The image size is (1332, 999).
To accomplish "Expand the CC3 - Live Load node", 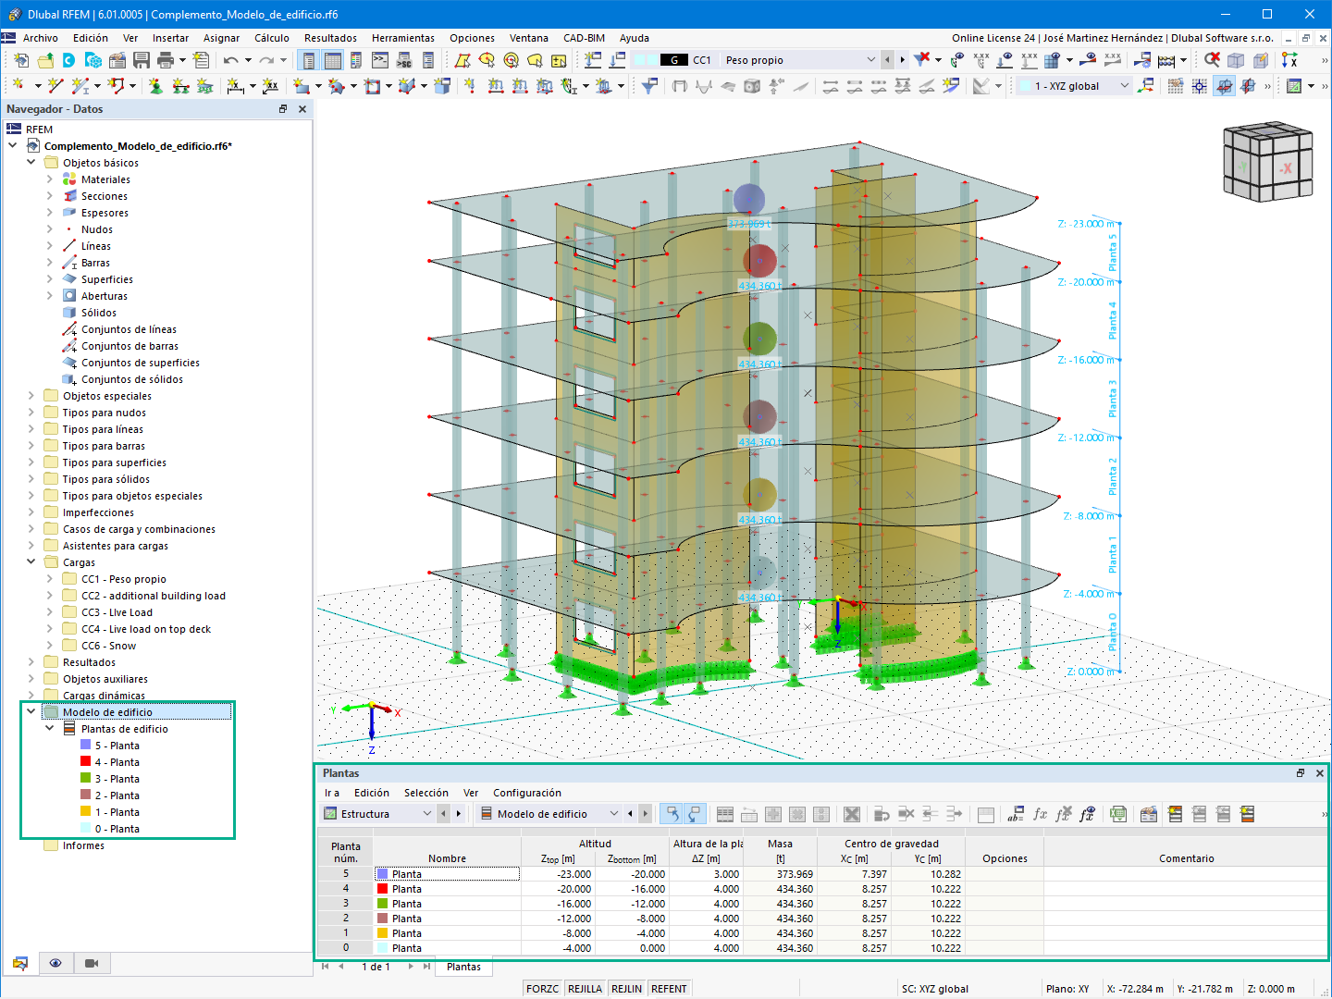I will coord(49,612).
